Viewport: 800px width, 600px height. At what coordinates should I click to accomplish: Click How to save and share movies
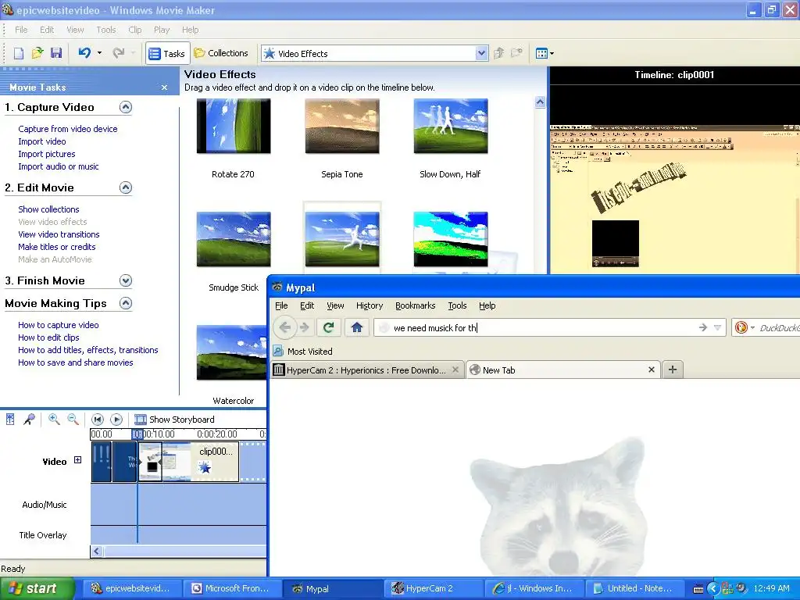[x=76, y=362]
